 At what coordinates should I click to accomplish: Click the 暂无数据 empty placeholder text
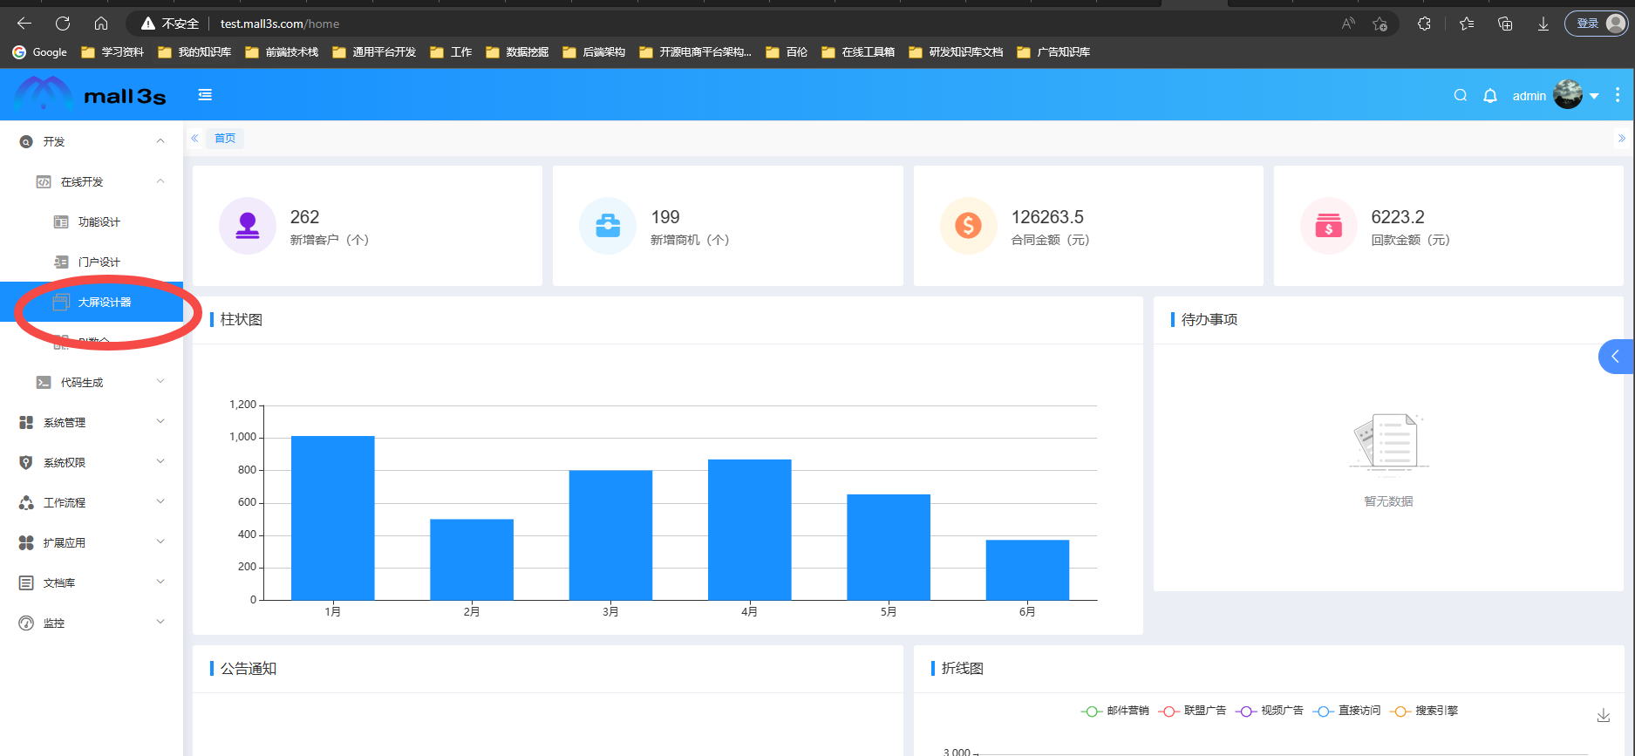coord(1388,501)
